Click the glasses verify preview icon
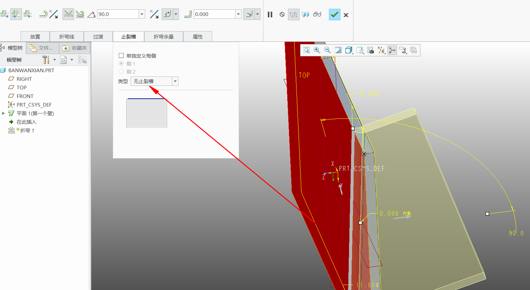The width and height of the screenshot is (530, 290). (x=317, y=14)
